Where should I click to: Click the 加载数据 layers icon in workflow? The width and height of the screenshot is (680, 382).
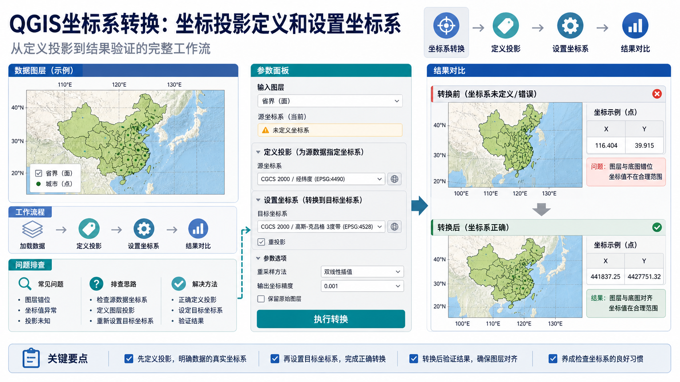(32, 229)
